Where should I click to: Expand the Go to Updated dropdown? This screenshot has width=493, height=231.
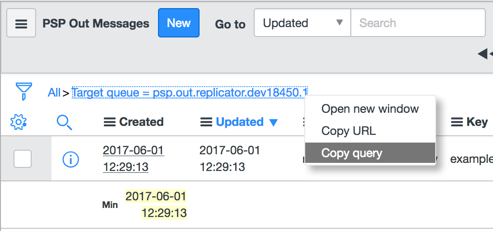point(302,23)
